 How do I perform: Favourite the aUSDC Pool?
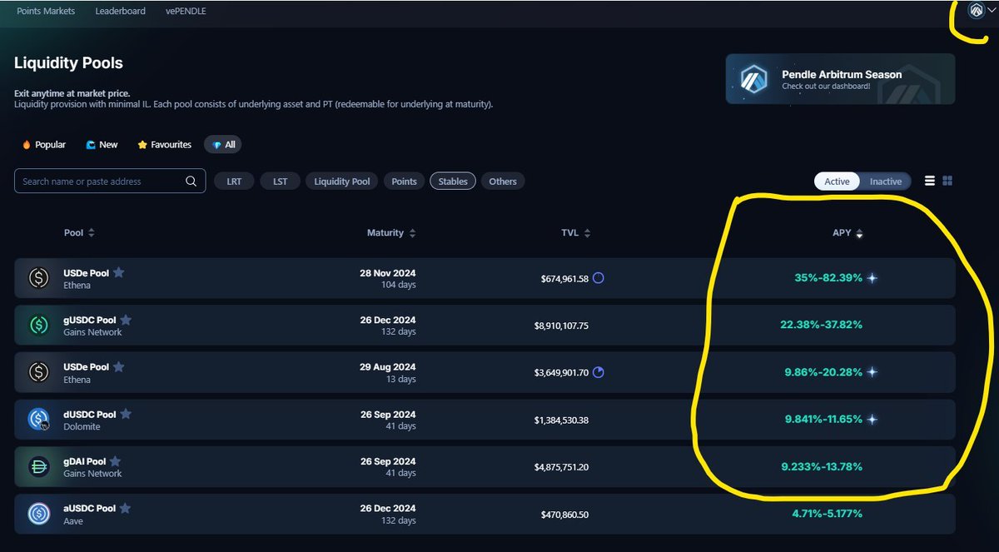click(x=125, y=508)
